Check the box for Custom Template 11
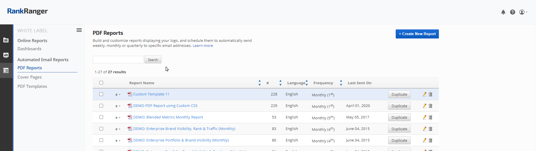The image size is (536, 151). [101, 94]
